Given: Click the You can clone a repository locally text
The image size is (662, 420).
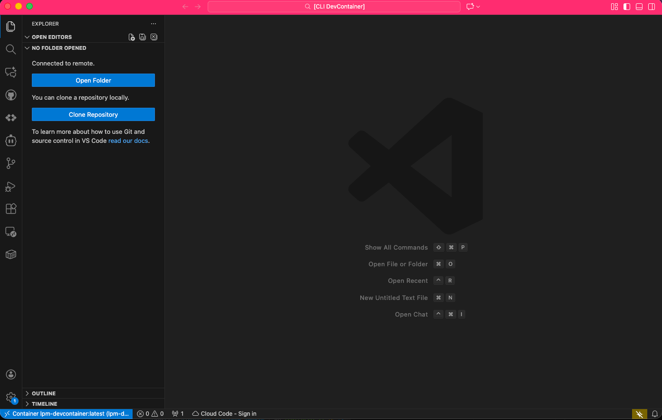Looking at the screenshot, I should pyautogui.click(x=80, y=98).
